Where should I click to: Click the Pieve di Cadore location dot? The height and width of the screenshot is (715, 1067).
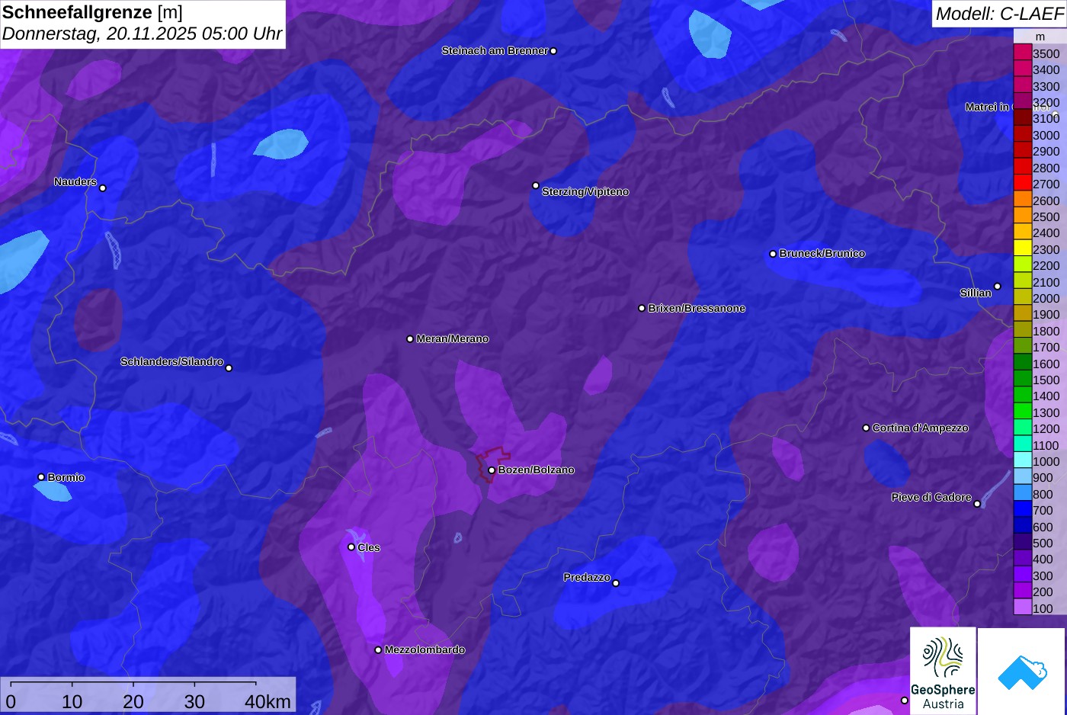coord(977,503)
